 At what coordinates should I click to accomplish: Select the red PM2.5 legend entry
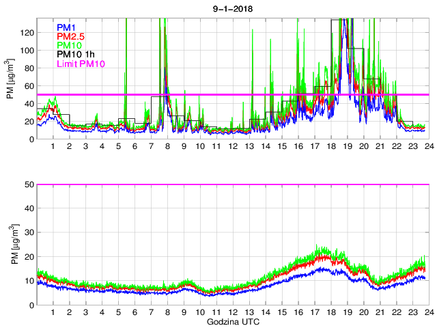[x=70, y=36]
